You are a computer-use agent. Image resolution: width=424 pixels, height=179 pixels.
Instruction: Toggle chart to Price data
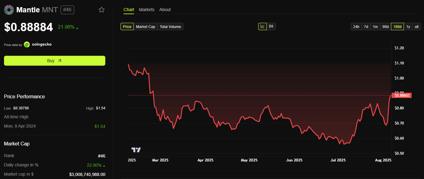(x=127, y=26)
